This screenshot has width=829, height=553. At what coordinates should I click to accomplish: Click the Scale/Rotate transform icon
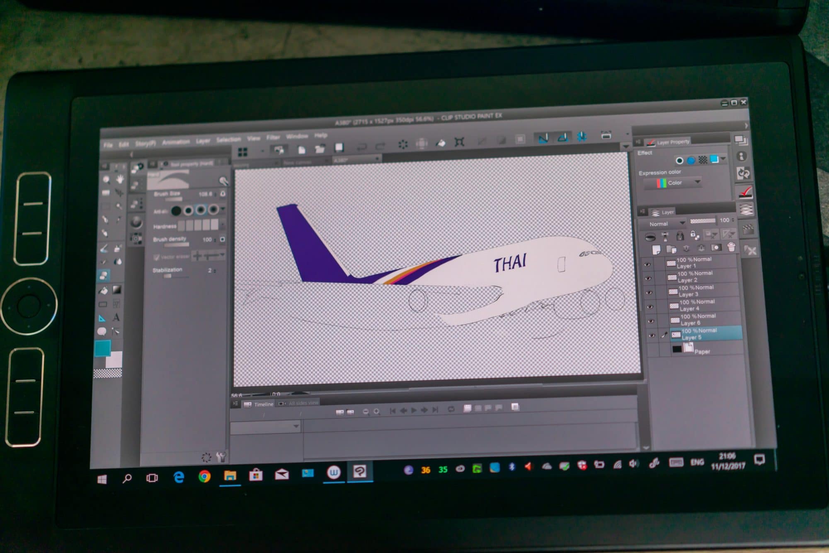click(x=459, y=142)
